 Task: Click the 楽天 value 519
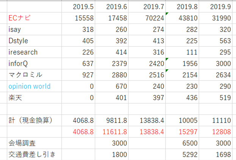tap(216, 98)
